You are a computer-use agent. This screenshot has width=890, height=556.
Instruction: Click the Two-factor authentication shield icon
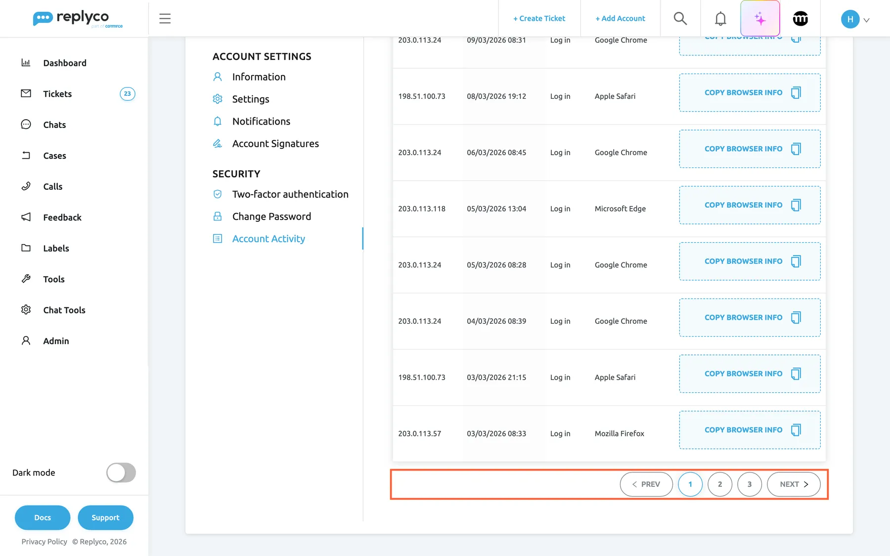(218, 194)
